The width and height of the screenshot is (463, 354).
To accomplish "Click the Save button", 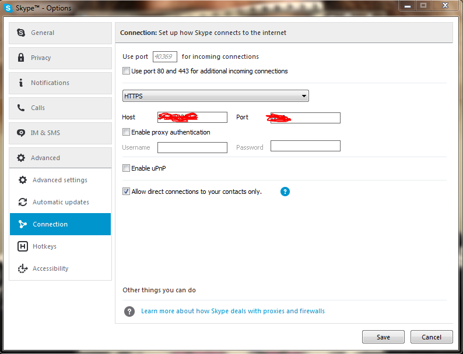I will [383, 337].
